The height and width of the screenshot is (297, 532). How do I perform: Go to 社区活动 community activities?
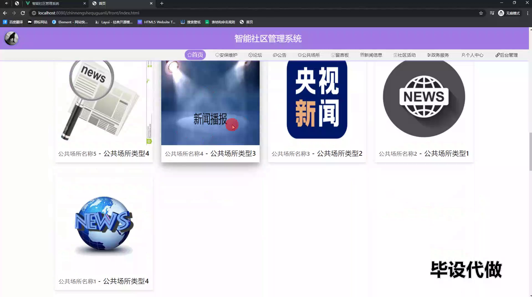coord(405,55)
